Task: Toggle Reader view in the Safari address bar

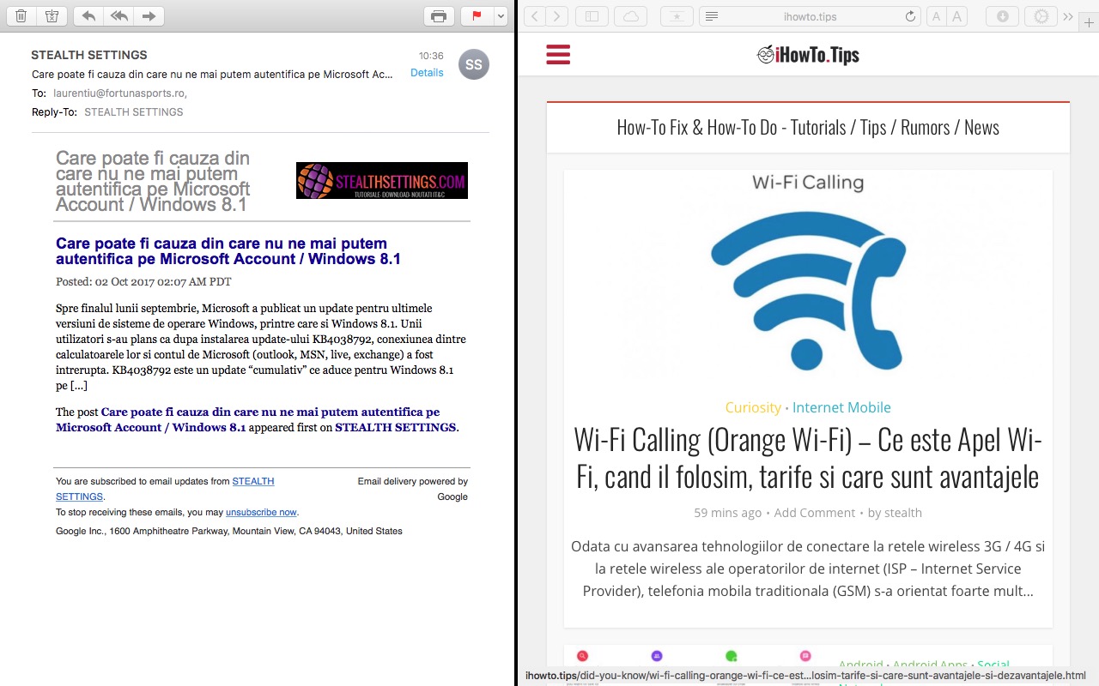Action: pos(712,16)
